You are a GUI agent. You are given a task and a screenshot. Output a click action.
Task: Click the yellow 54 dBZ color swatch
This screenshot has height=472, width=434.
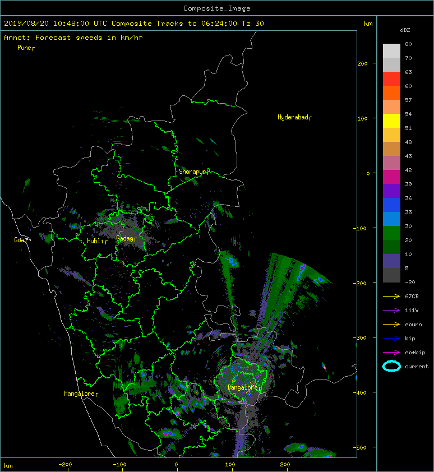(x=391, y=121)
